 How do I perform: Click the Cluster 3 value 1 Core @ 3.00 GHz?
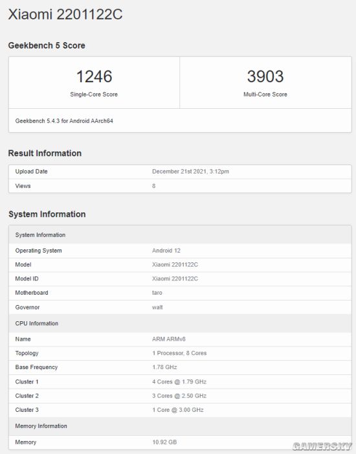click(178, 410)
